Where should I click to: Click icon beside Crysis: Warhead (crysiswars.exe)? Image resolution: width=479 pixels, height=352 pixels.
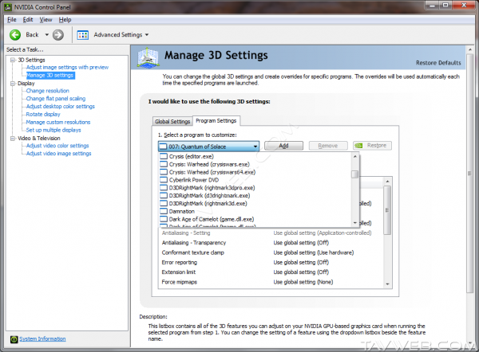164,164
